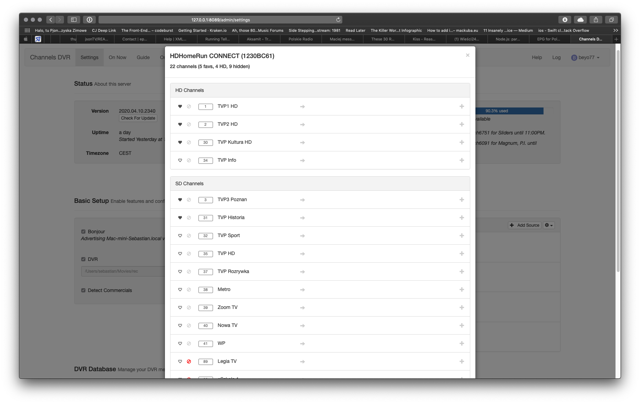Viewport: 640px width, 404px height.
Task: Click hide icon for Legia TV
Action: click(189, 361)
